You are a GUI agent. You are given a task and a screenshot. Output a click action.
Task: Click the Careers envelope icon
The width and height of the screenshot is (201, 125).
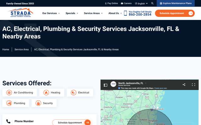coord(122,3)
